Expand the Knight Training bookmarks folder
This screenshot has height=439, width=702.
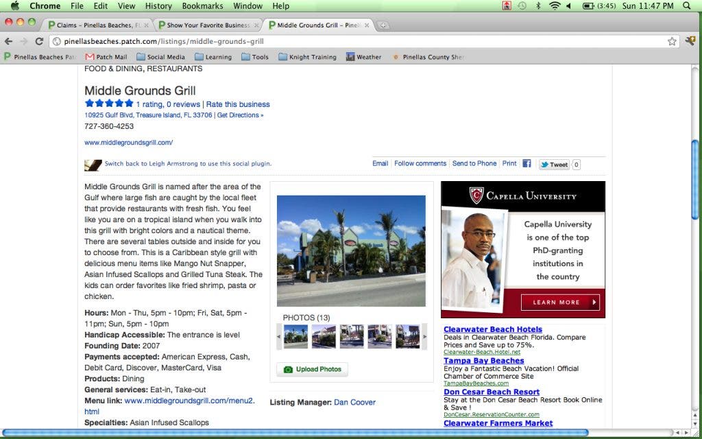pos(306,57)
